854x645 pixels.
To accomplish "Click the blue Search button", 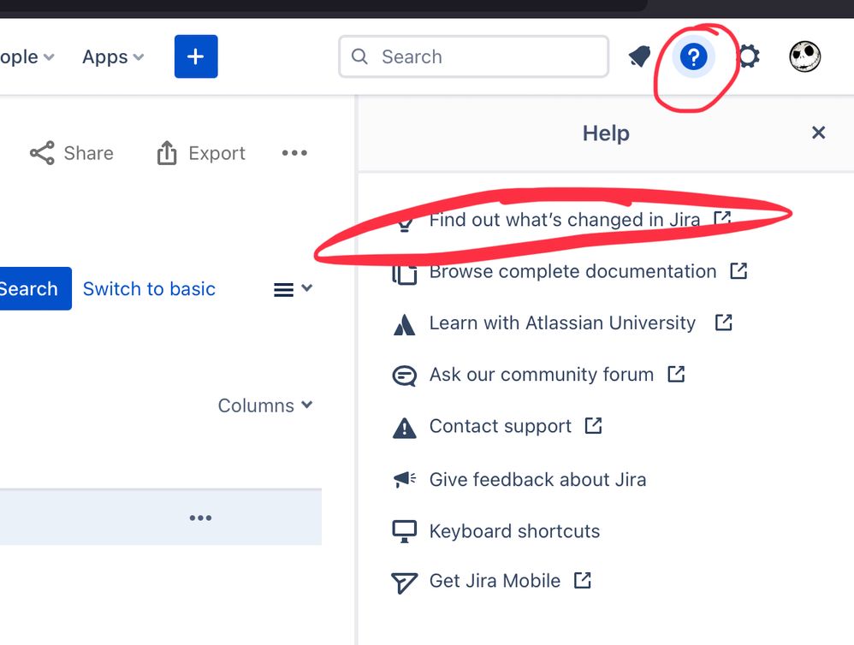I will point(35,288).
